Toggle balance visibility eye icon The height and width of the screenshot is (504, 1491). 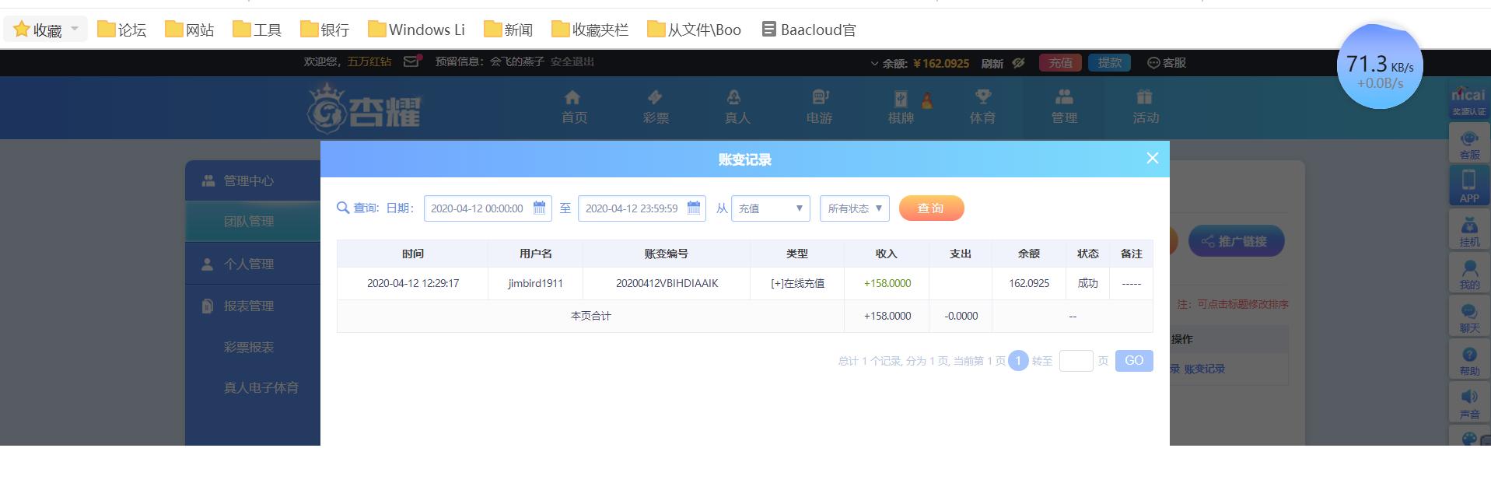tap(1018, 63)
